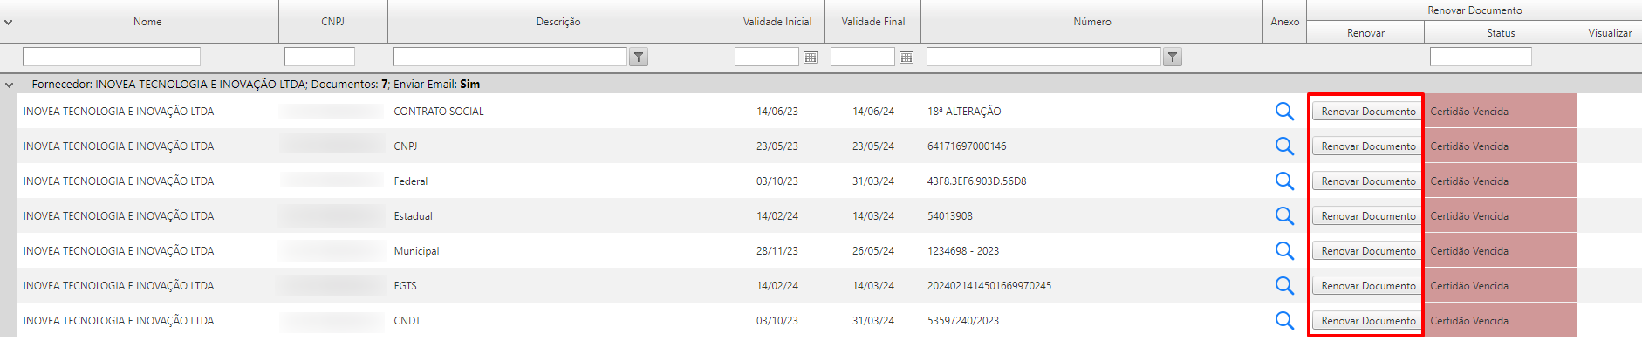Click Renovar Documento for CONTRATO SOCIAL
This screenshot has width=1642, height=361.
click(1367, 112)
